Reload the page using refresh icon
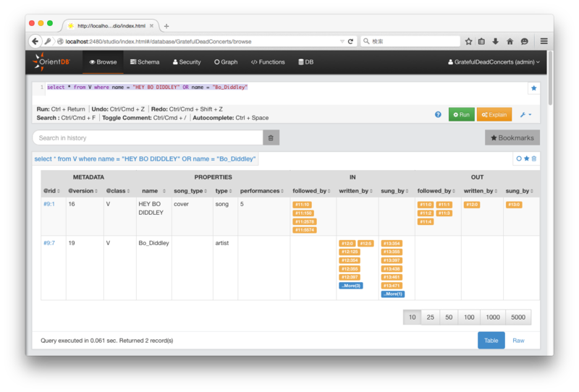The image size is (579, 392). 350,41
